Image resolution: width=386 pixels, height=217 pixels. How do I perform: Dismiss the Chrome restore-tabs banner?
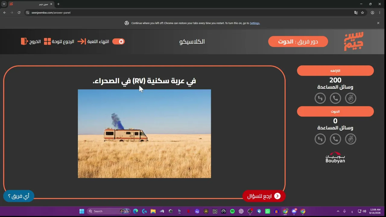tap(378, 23)
